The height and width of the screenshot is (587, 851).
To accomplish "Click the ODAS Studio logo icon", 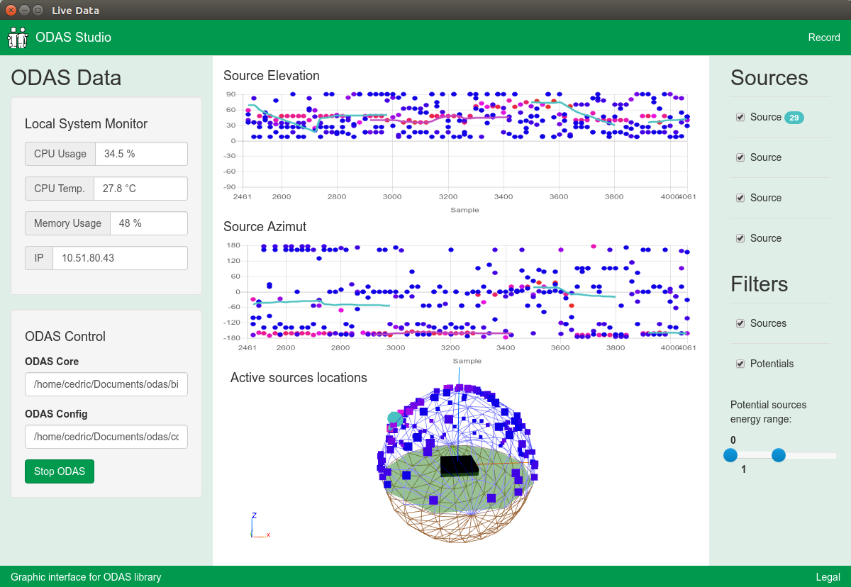I will [17, 38].
